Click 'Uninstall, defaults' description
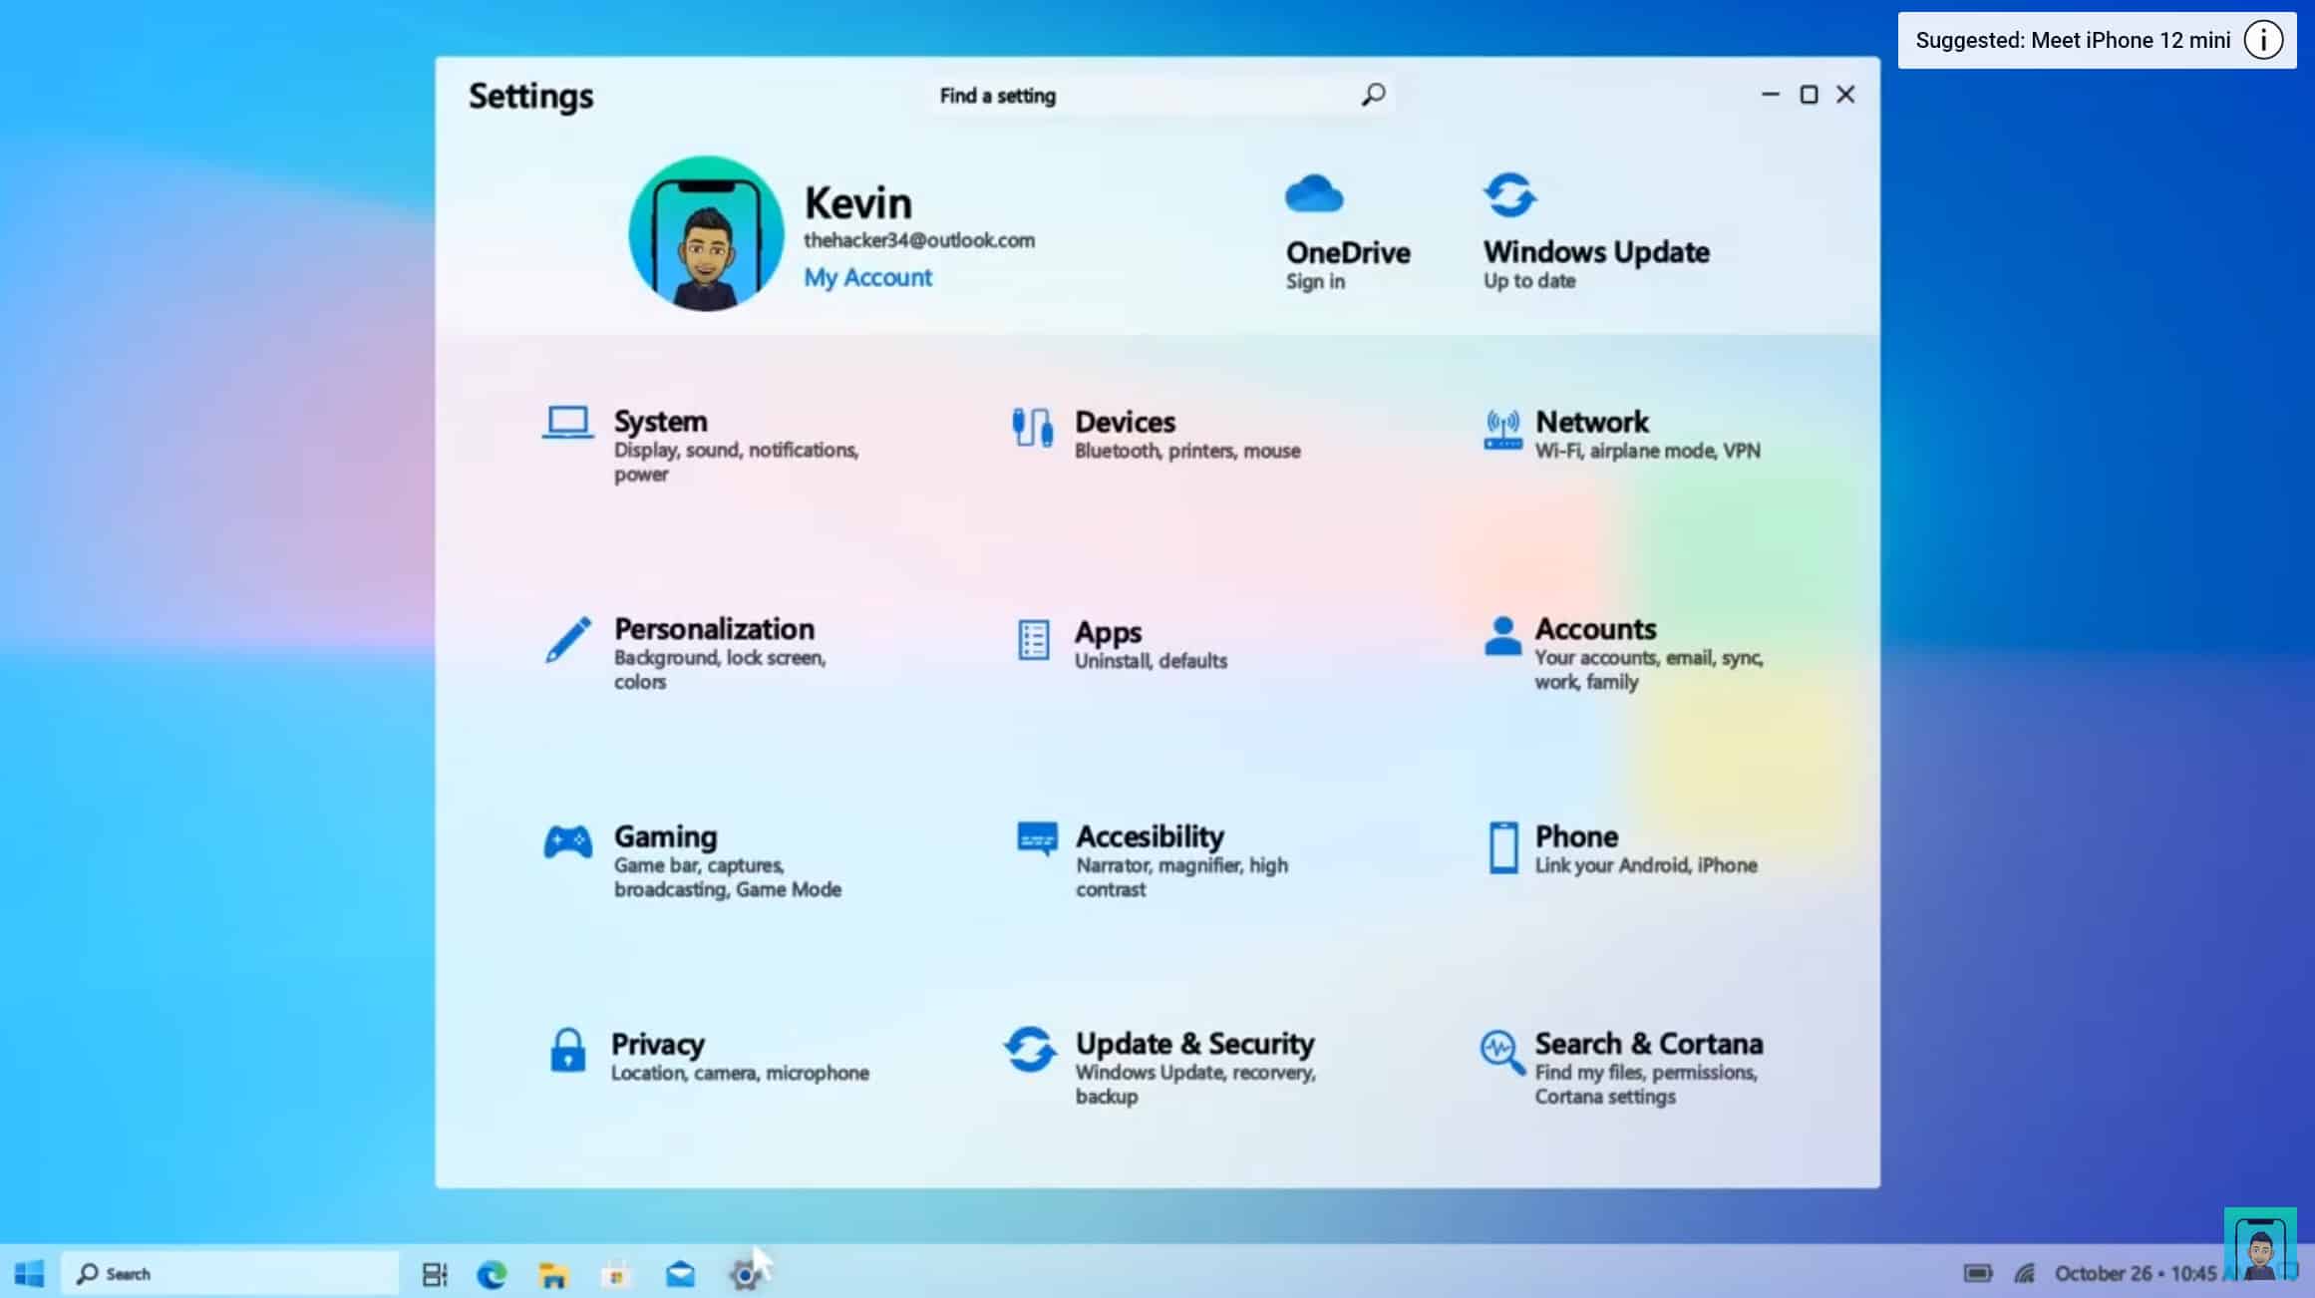Image resolution: width=2315 pixels, height=1298 pixels. [x=1151, y=661]
